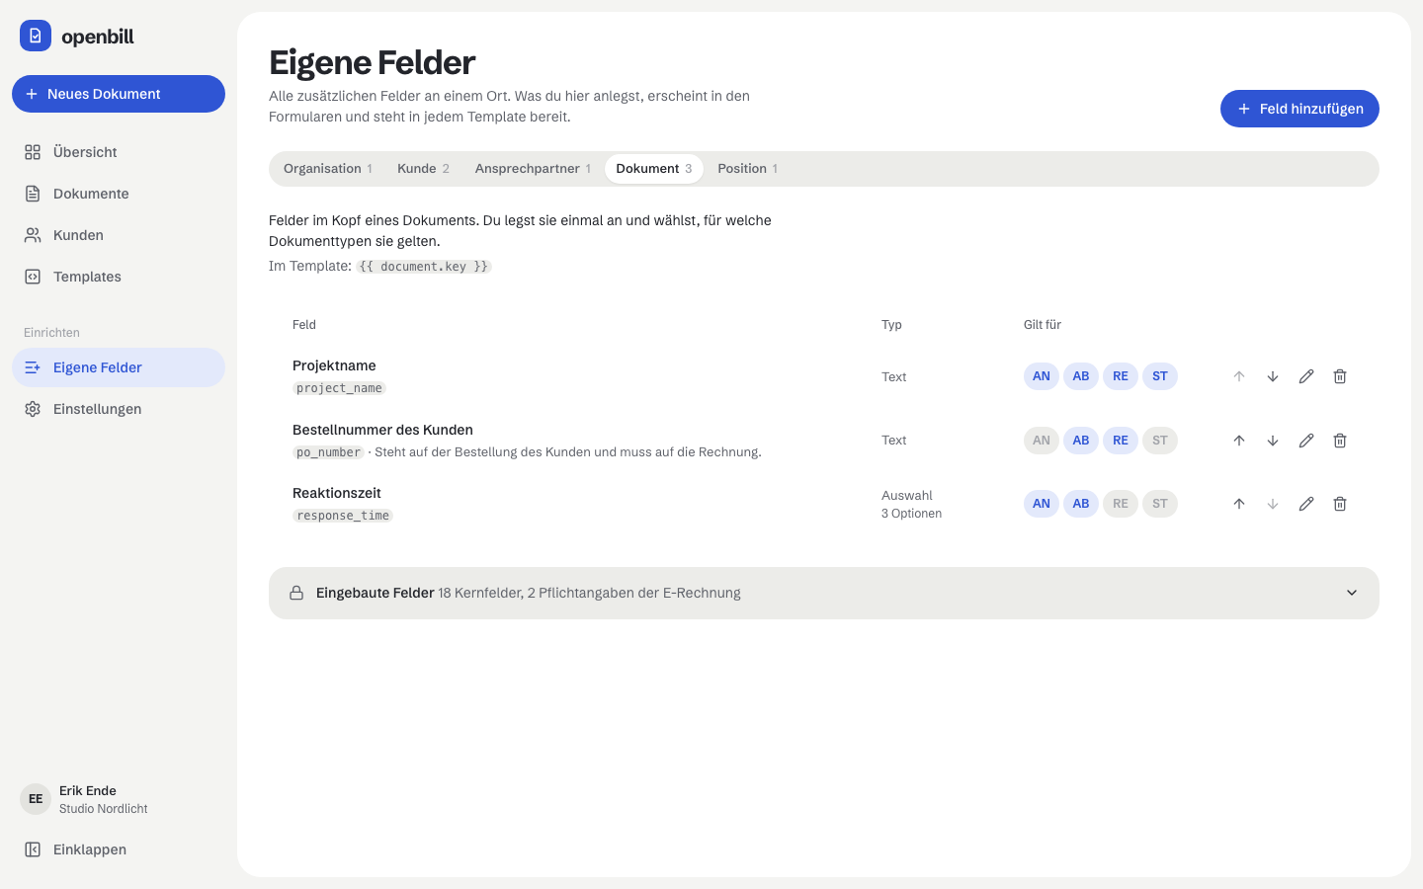The width and height of the screenshot is (1423, 889).
Task: Toggle ST for Projektname
Action: [1160, 376]
